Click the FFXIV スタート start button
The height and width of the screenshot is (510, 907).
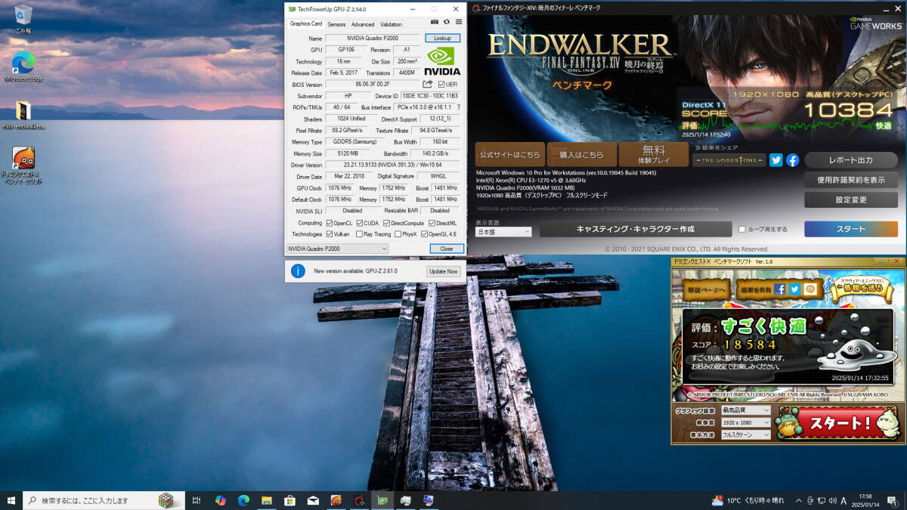pos(851,229)
